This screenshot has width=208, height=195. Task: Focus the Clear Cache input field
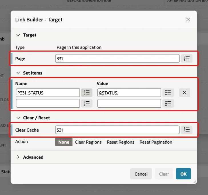point(117,130)
